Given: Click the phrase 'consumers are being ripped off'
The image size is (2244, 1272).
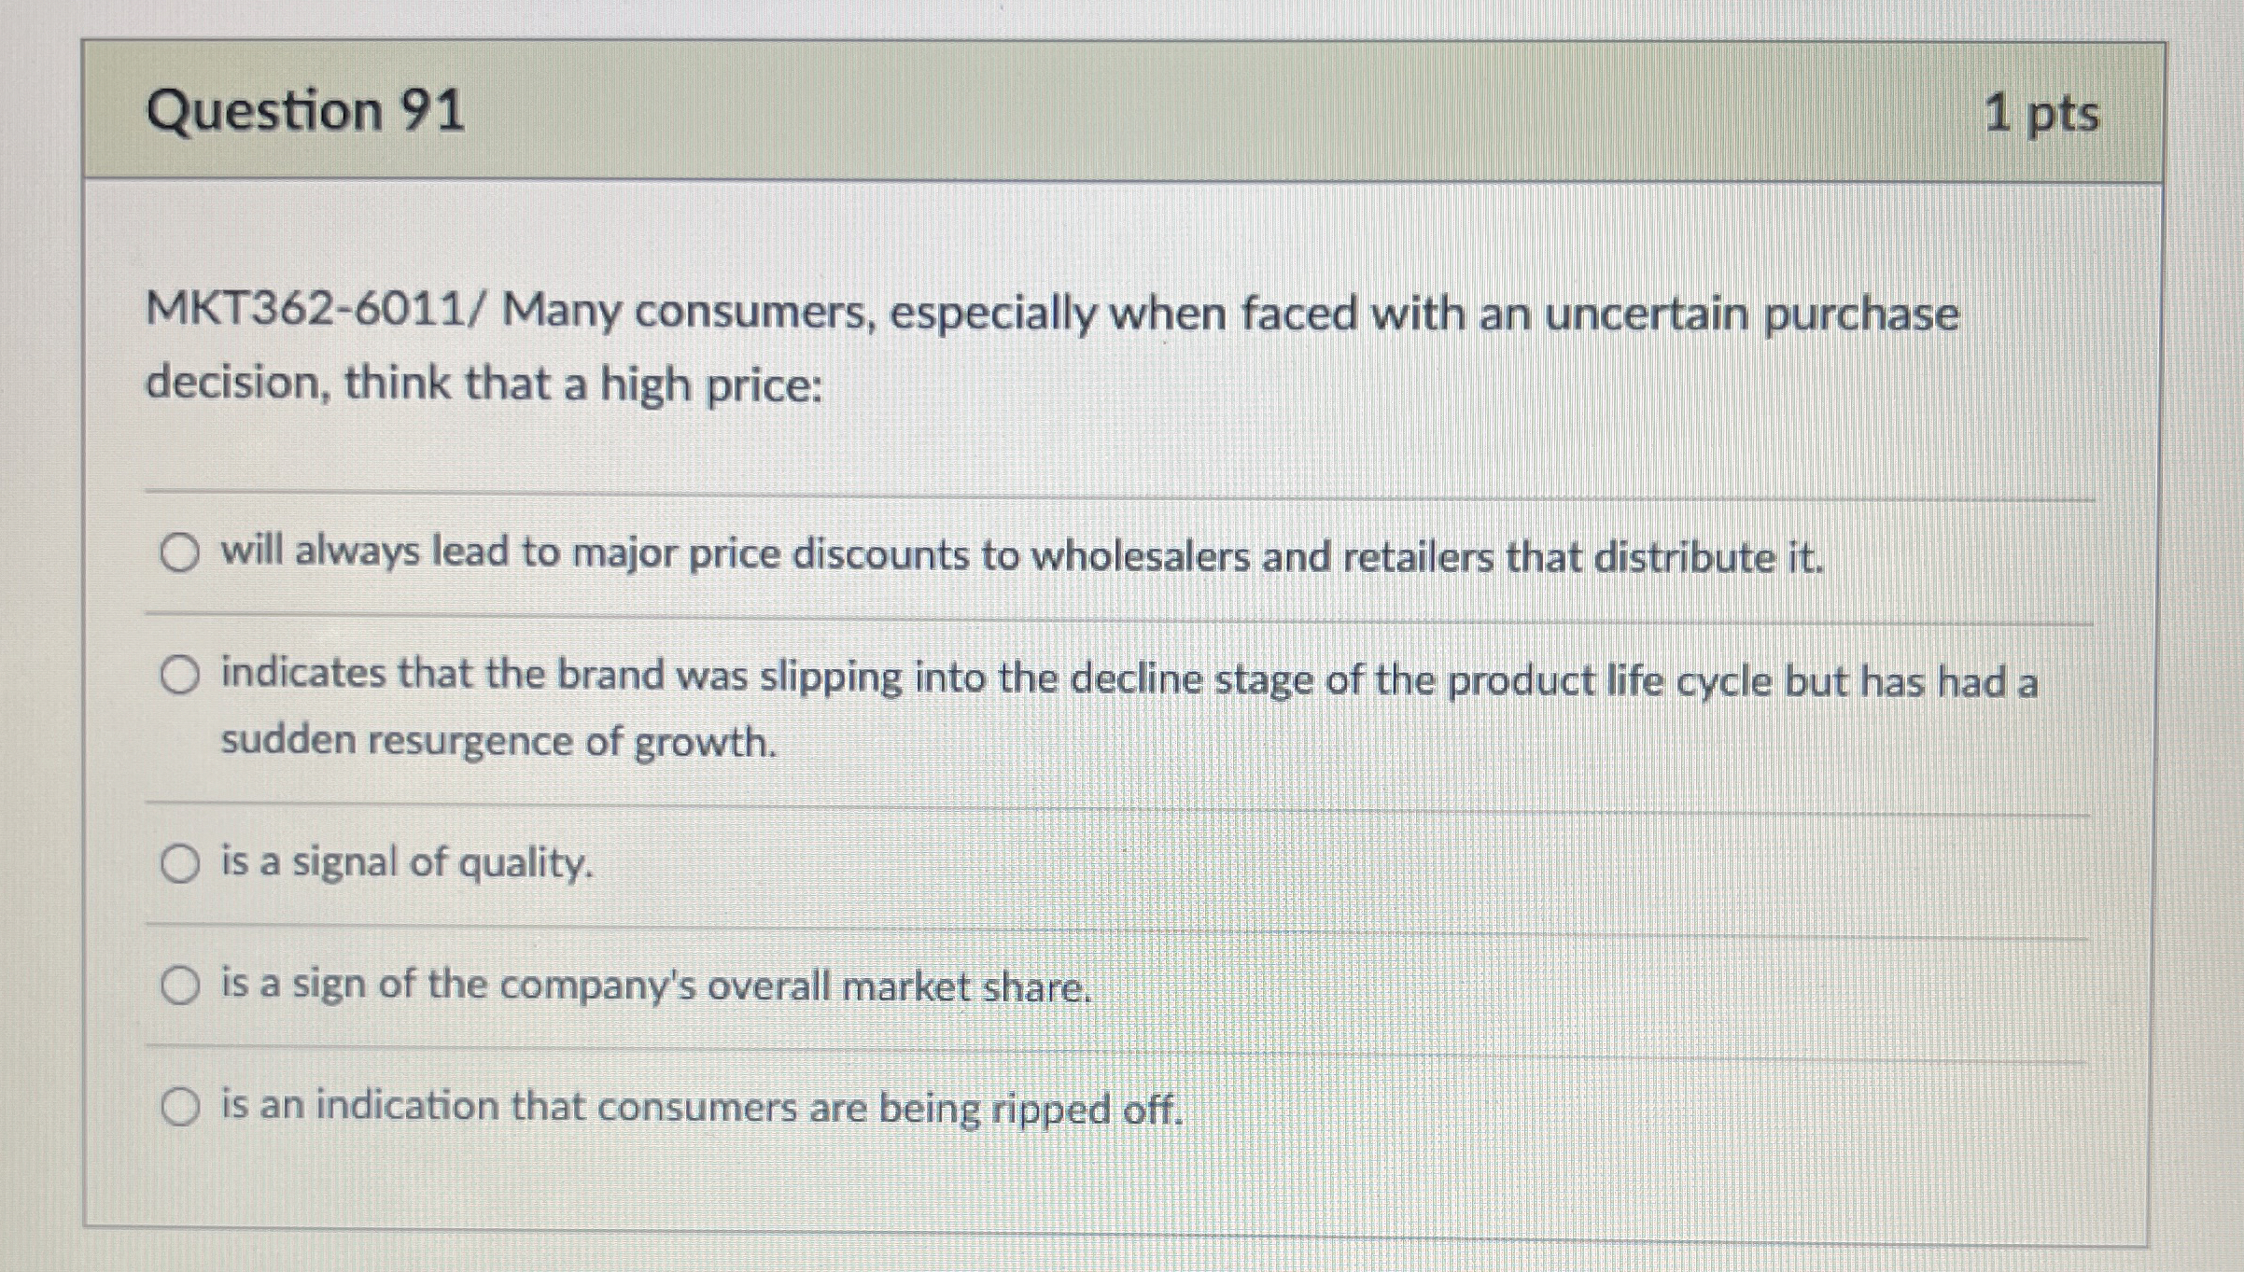Looking at the screenshot, I should point(887,1108).
